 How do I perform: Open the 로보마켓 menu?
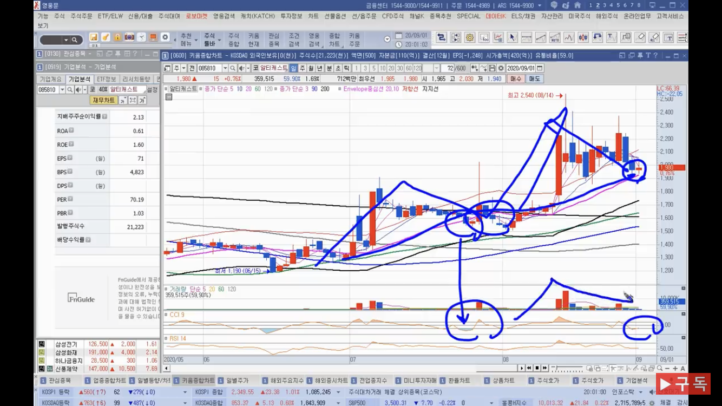pos(196,16)
